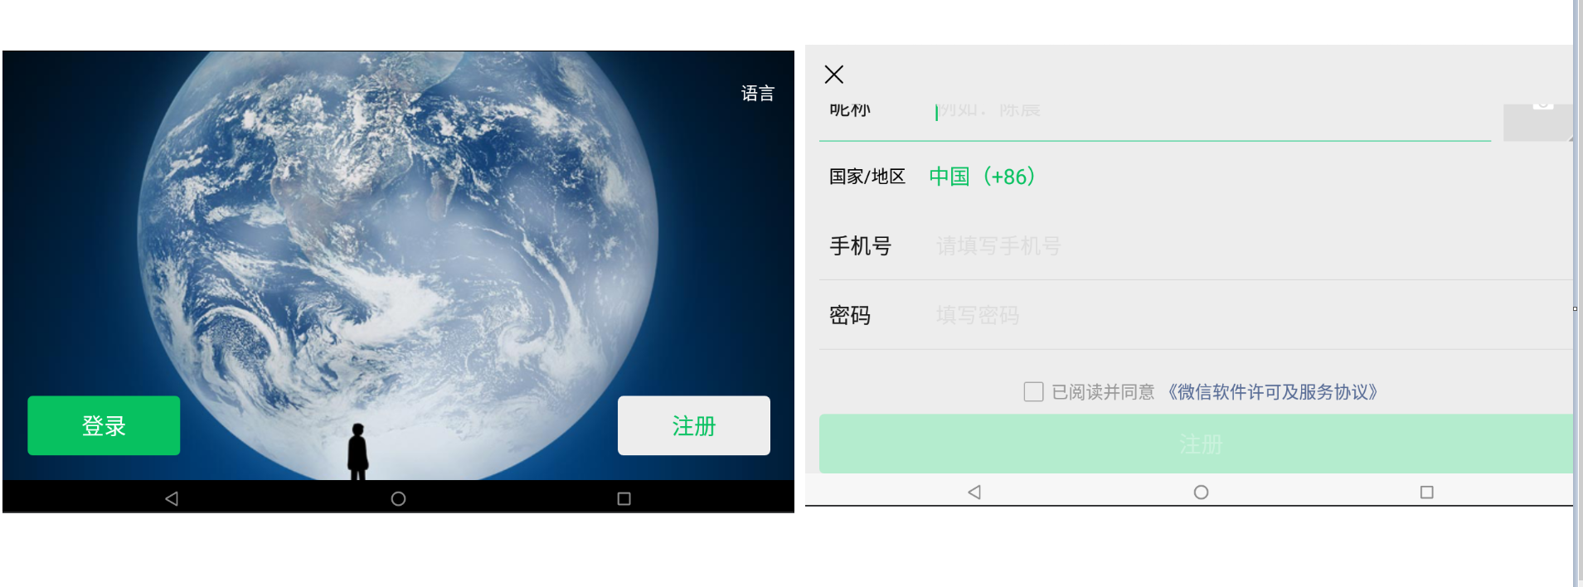The width and height of the screenshot is (1583, 587).
Task: Click the 国家/地区 row label
Action: [867, 177]
